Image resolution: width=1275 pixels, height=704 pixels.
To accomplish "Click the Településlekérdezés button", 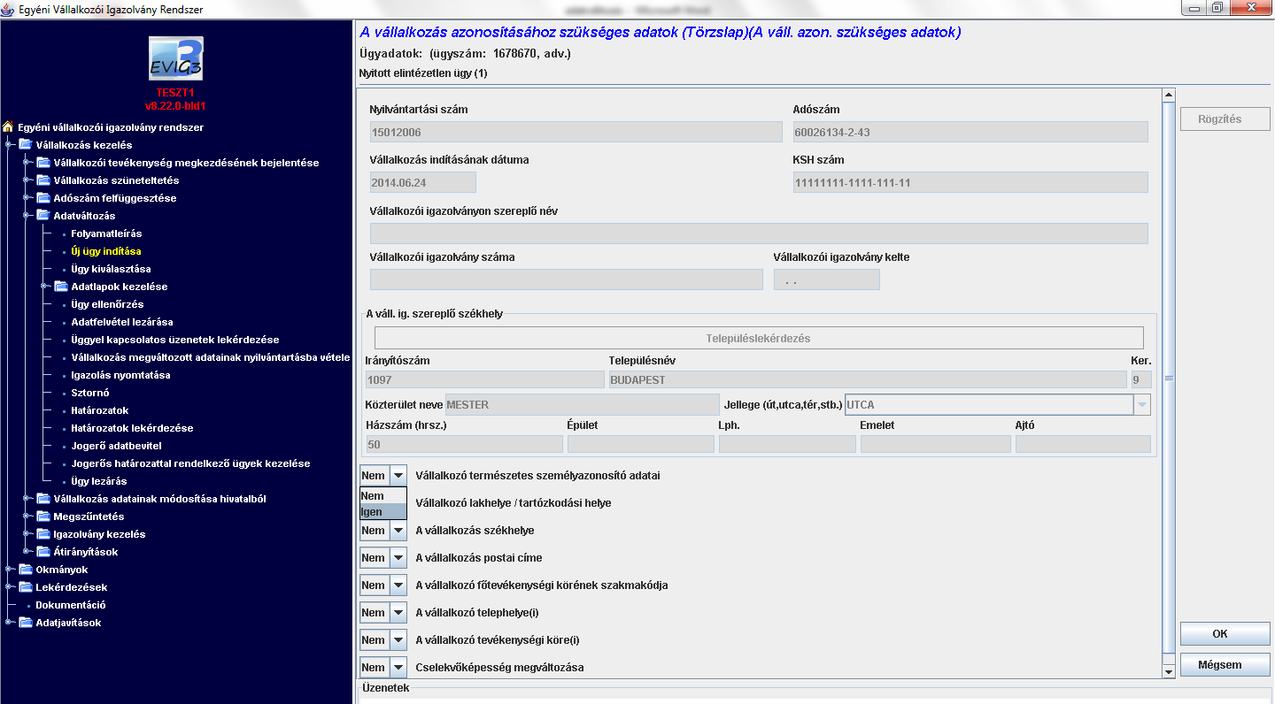I will (759, 338).
